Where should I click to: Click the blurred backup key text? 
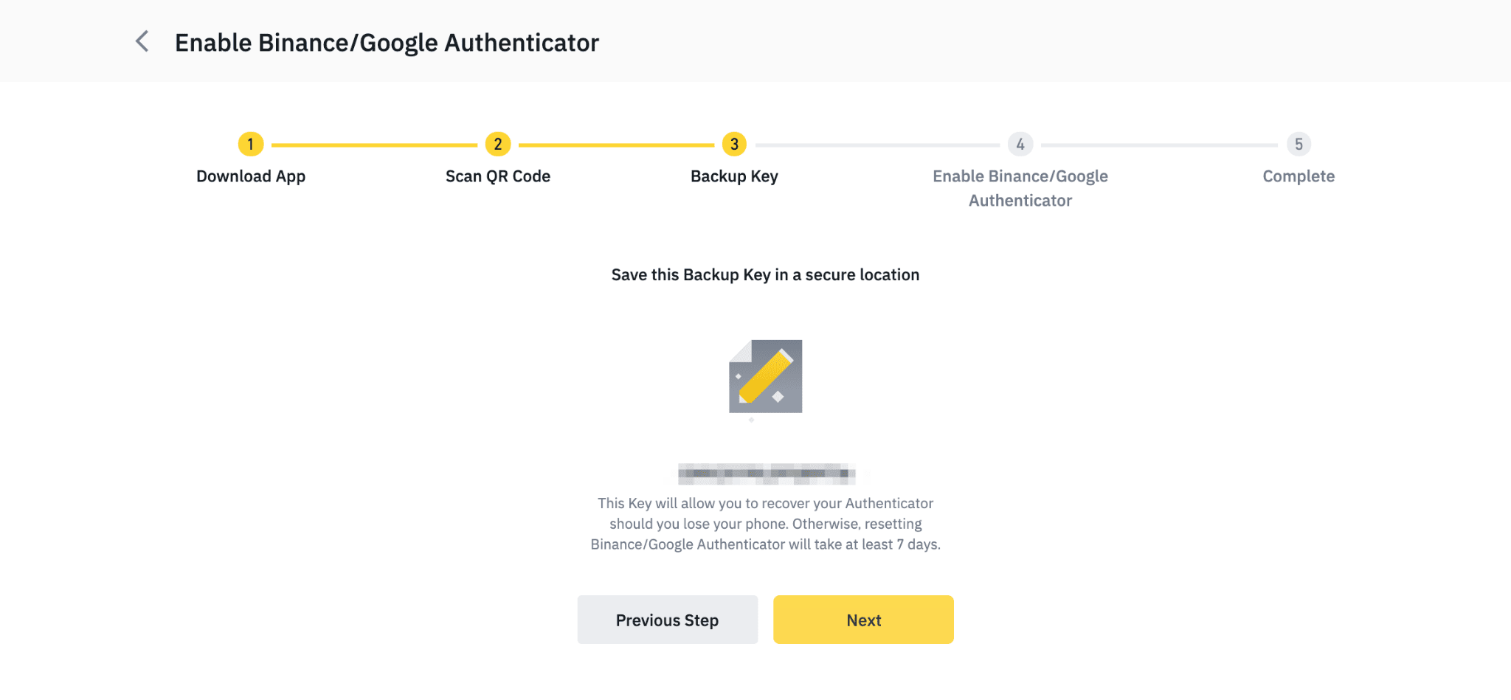tap(766, 473)
